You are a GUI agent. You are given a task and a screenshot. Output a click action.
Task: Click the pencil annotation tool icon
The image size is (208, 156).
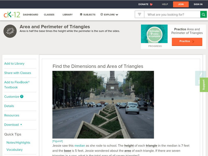(x=200, y=74)
